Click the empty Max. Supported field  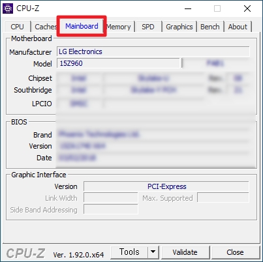coord(223,198)
